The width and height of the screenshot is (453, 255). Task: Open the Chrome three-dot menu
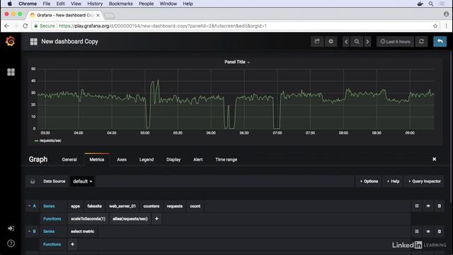pyautogui.click(x=446, y=25)
